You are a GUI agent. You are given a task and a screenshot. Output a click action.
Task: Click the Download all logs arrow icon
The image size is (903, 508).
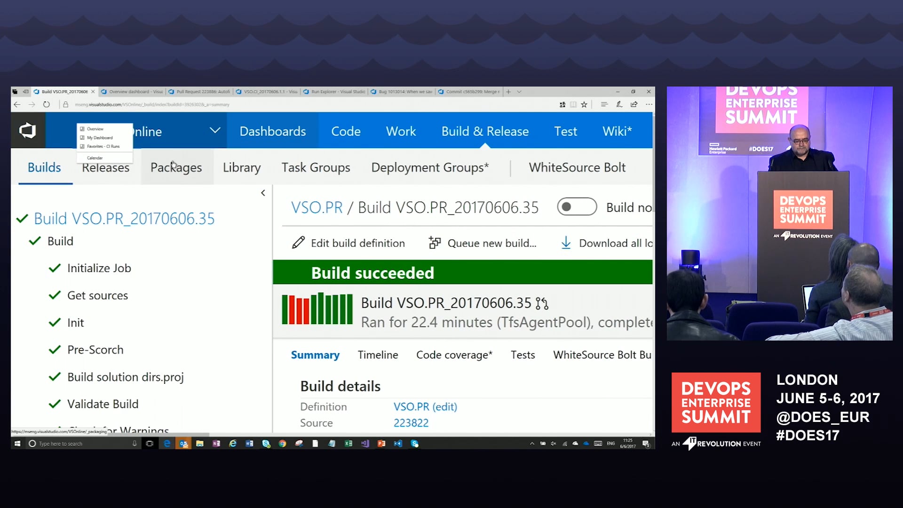coord(566,243)
